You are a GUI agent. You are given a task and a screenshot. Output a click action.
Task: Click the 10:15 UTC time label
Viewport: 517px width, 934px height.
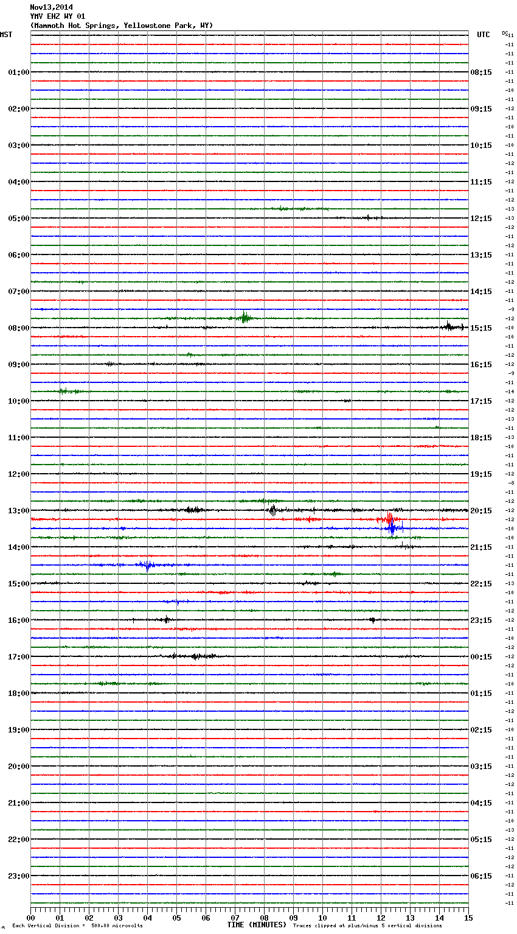coord(481,146)
